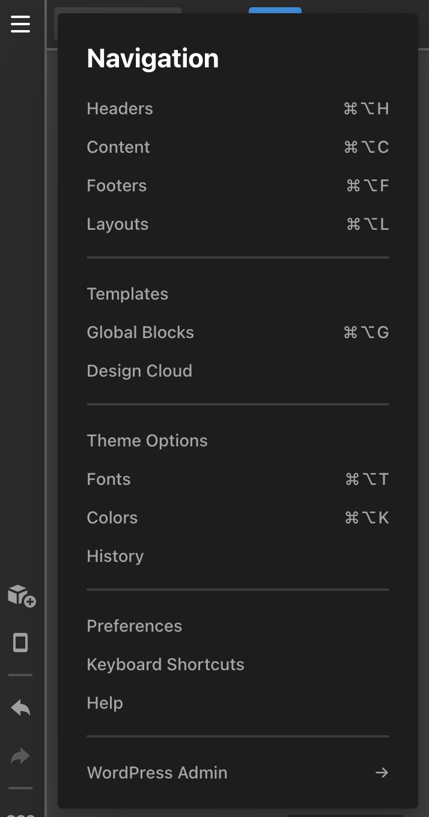View the History entry

click(x=238, y=556)
